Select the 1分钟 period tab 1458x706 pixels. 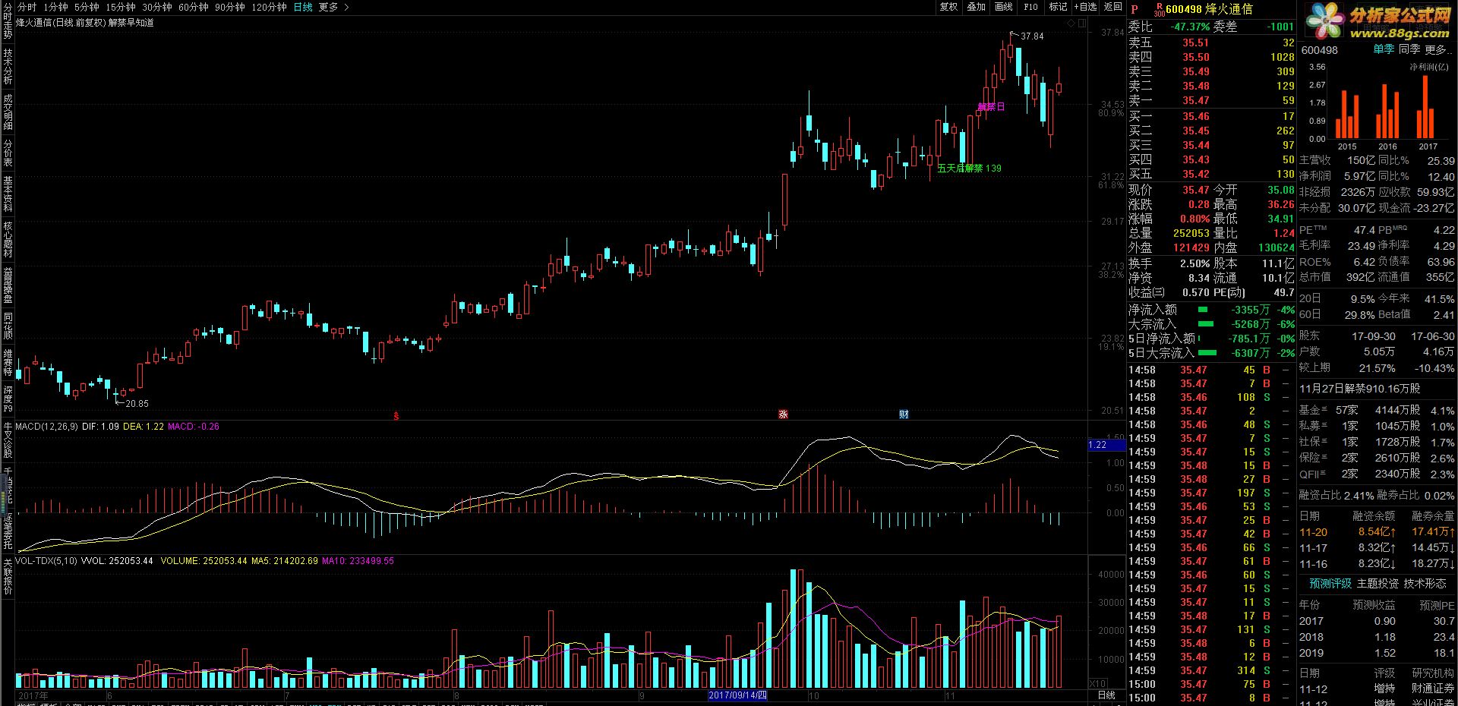55,7
